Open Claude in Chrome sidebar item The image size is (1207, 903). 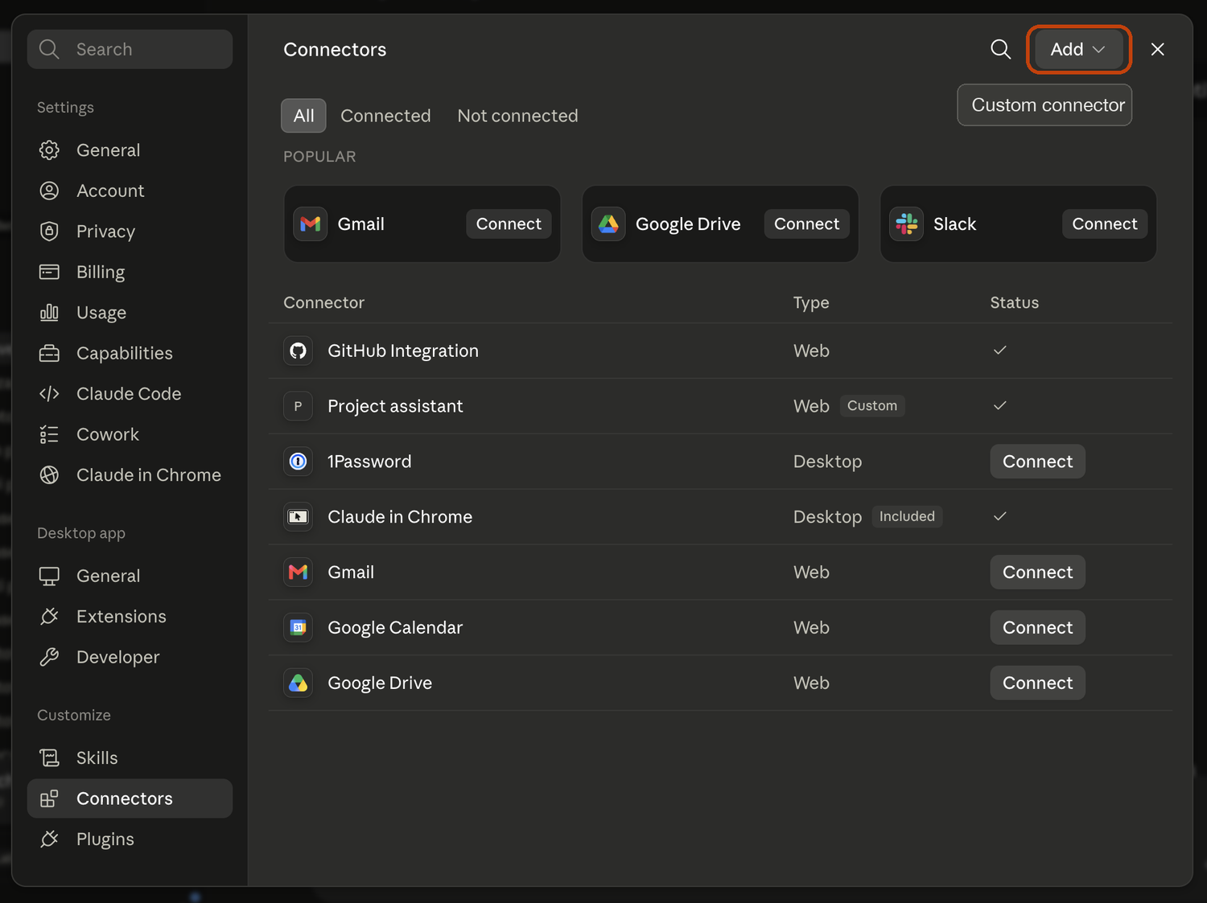(x=130, y=475)
